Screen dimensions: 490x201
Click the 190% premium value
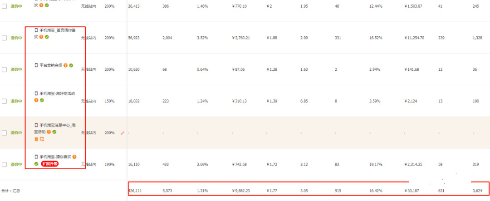[109, 164]
